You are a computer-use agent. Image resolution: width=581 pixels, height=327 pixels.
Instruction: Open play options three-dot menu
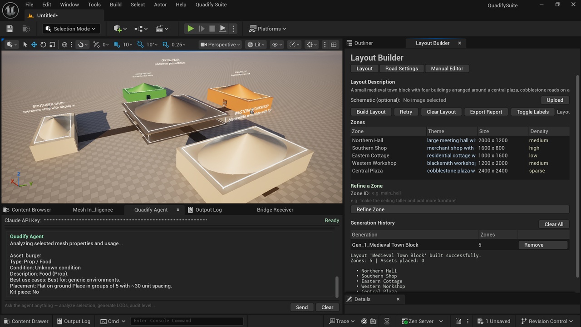[233, 29]
